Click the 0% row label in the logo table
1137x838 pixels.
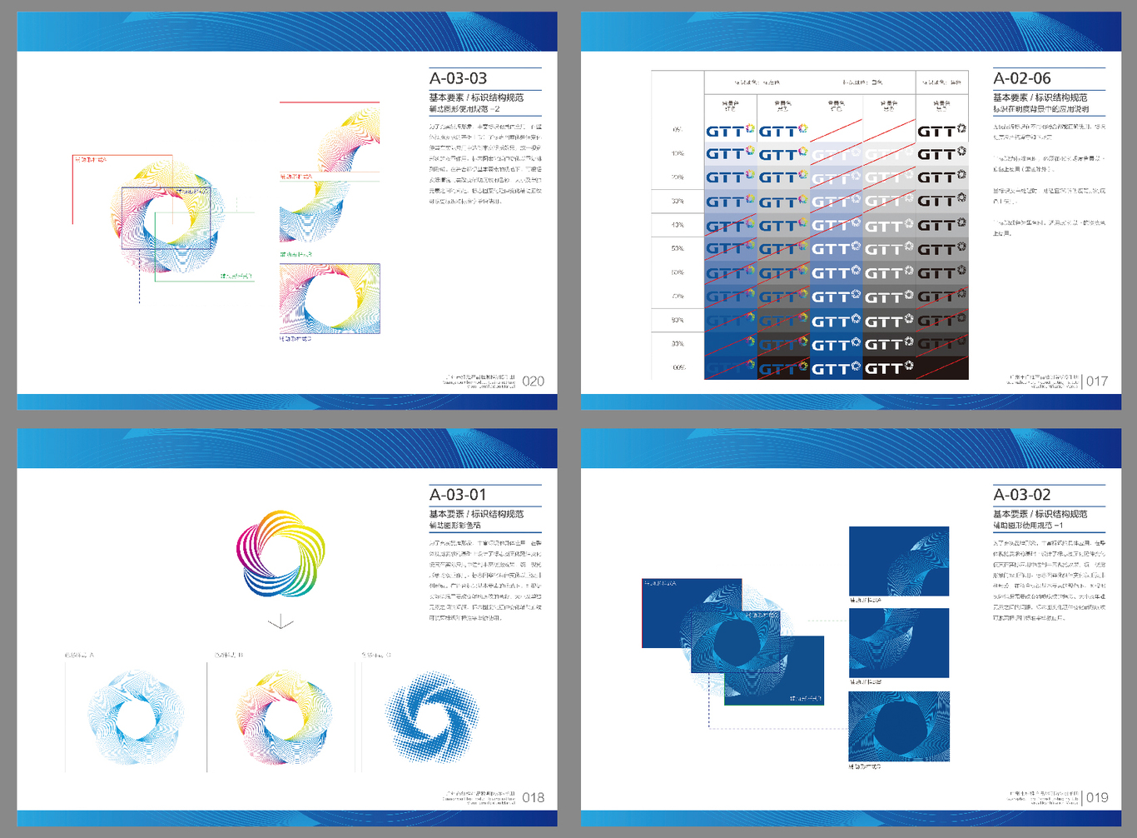[x=678, y=130]
